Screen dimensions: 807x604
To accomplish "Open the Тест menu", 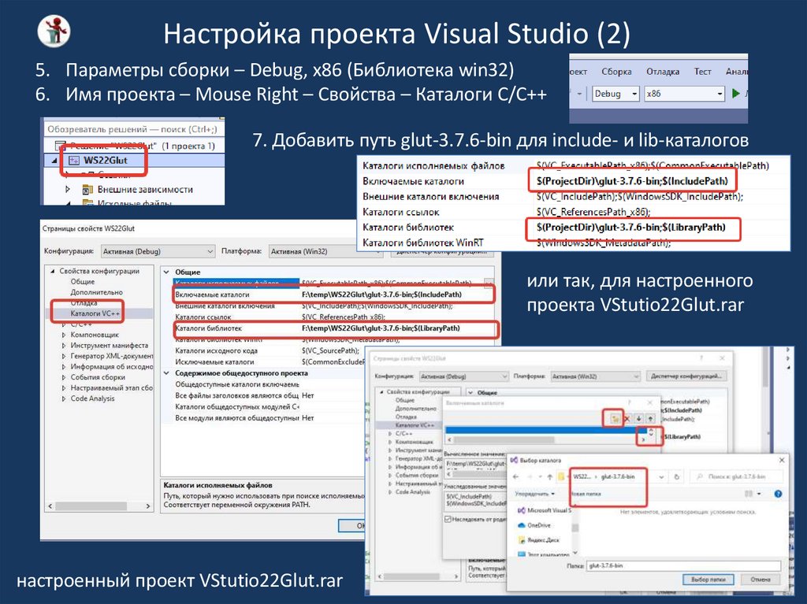I will 702,72.
